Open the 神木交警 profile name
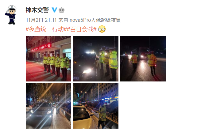The height and width of the screenshot is (132, 201). click(37, 10)
